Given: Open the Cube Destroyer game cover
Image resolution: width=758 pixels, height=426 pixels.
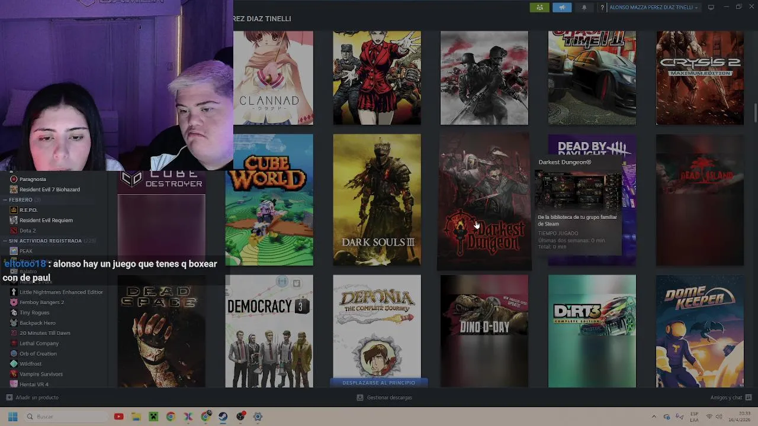Looking at the screenshot, I should [161, 218].
